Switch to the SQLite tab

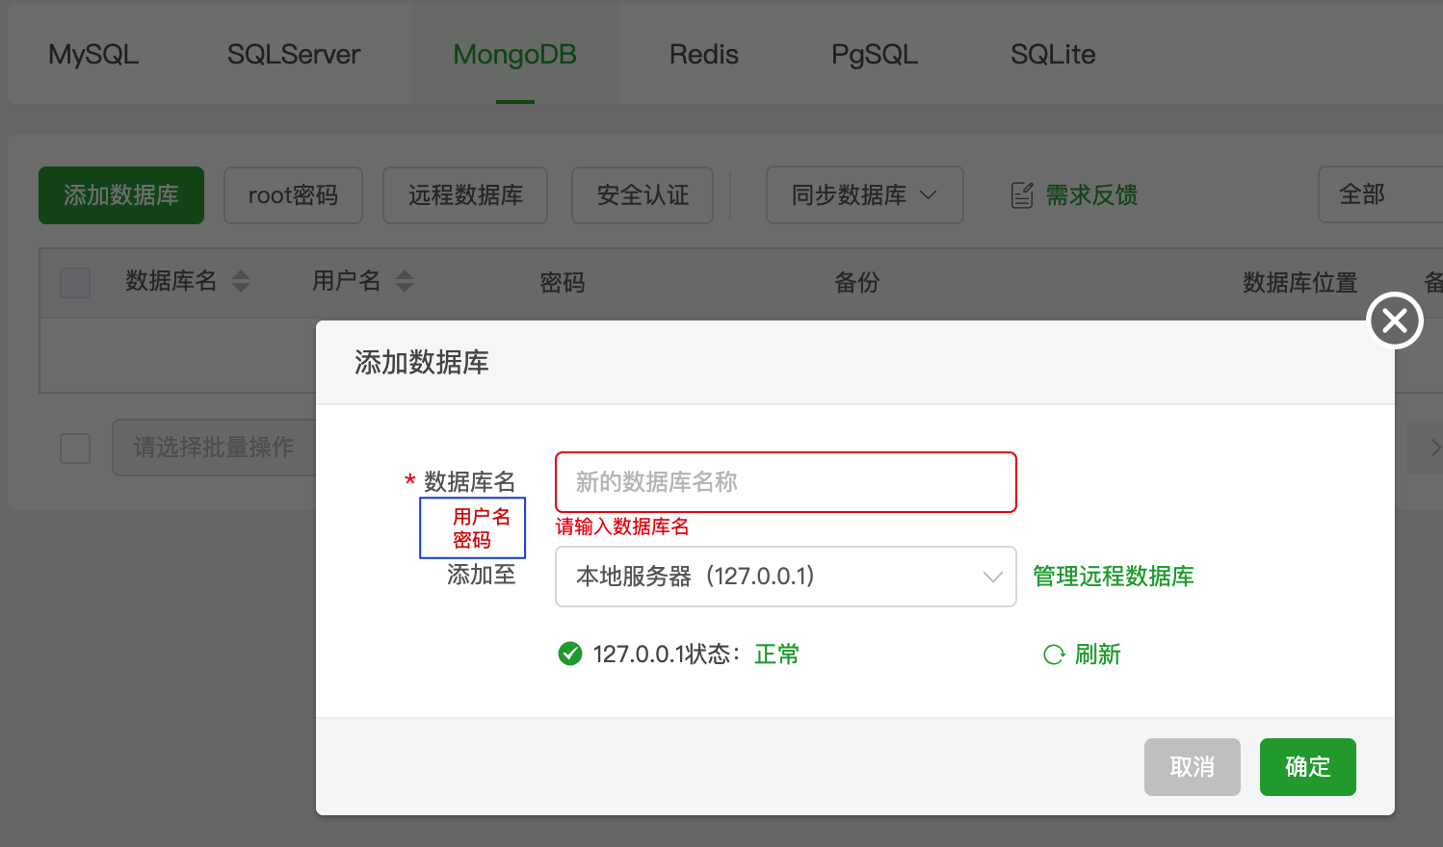(x=1053, y=55)
